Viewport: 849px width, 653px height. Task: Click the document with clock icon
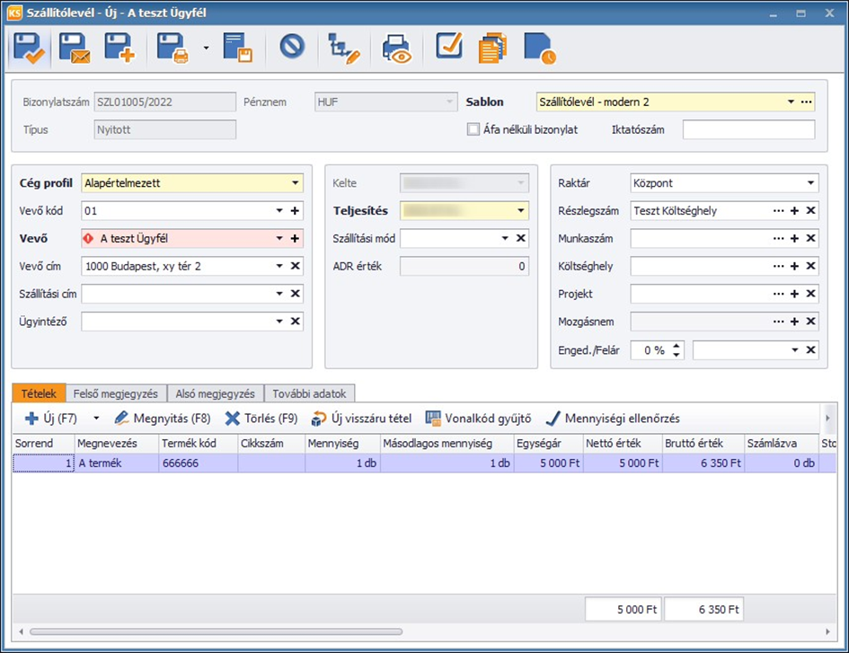[x=539, y=48]
